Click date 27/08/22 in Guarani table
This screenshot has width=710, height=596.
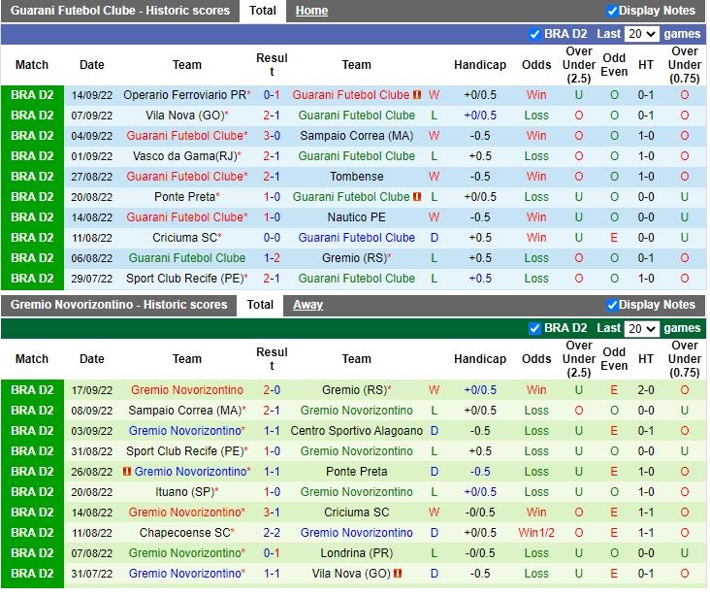pyautogui.click(x=91, y=177)
